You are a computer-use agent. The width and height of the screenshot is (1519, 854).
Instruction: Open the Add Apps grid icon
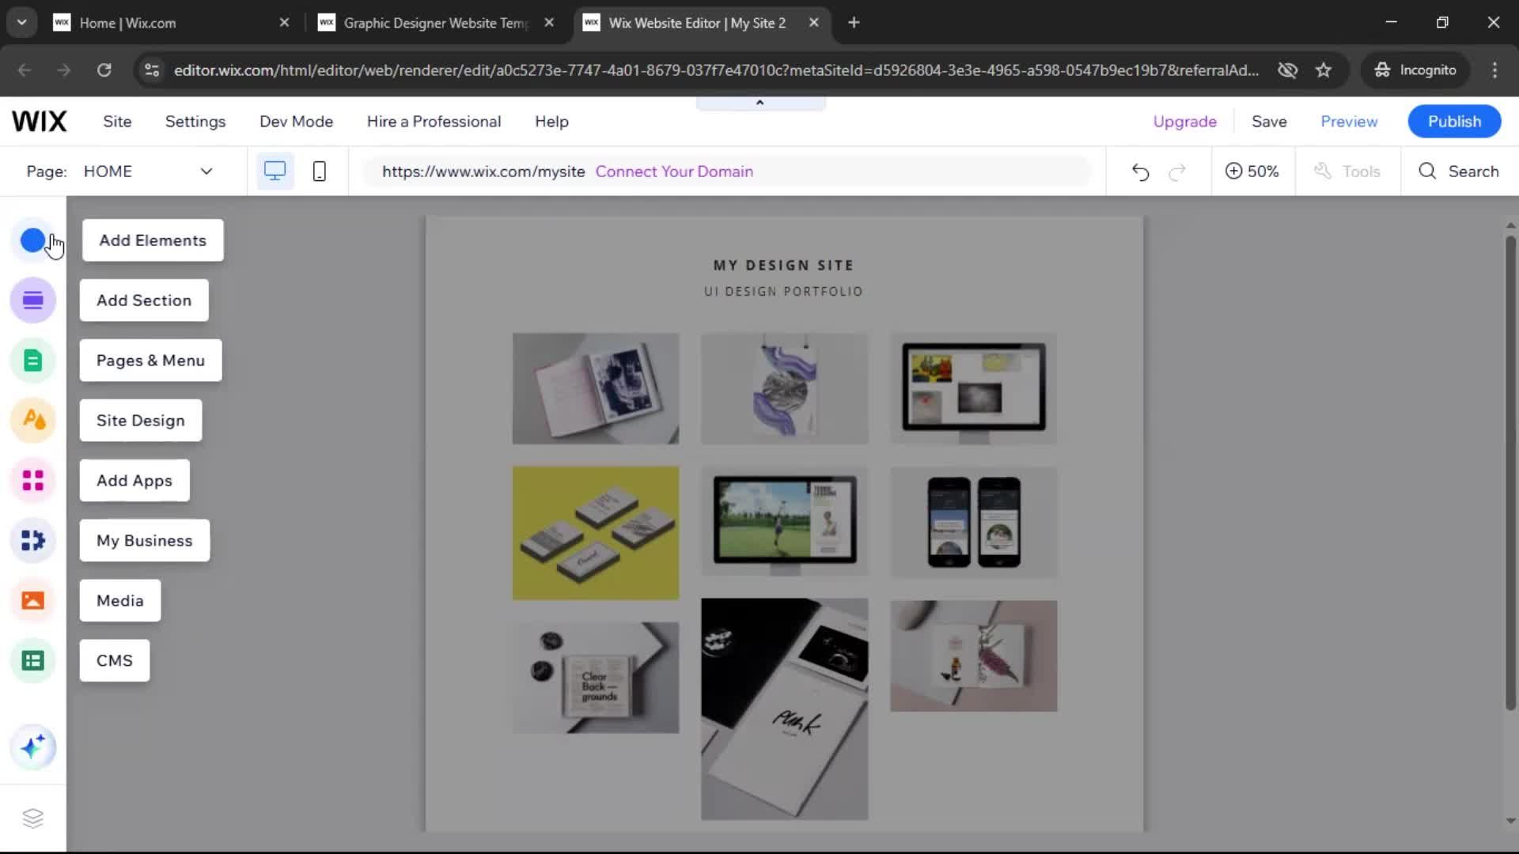(x=32, y=480)
